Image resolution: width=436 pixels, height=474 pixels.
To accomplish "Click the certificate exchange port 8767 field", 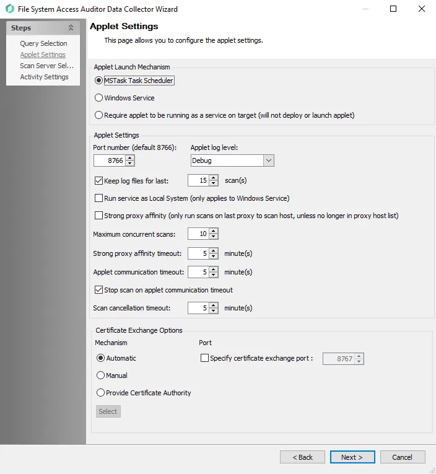I will [x=339, y=359].
